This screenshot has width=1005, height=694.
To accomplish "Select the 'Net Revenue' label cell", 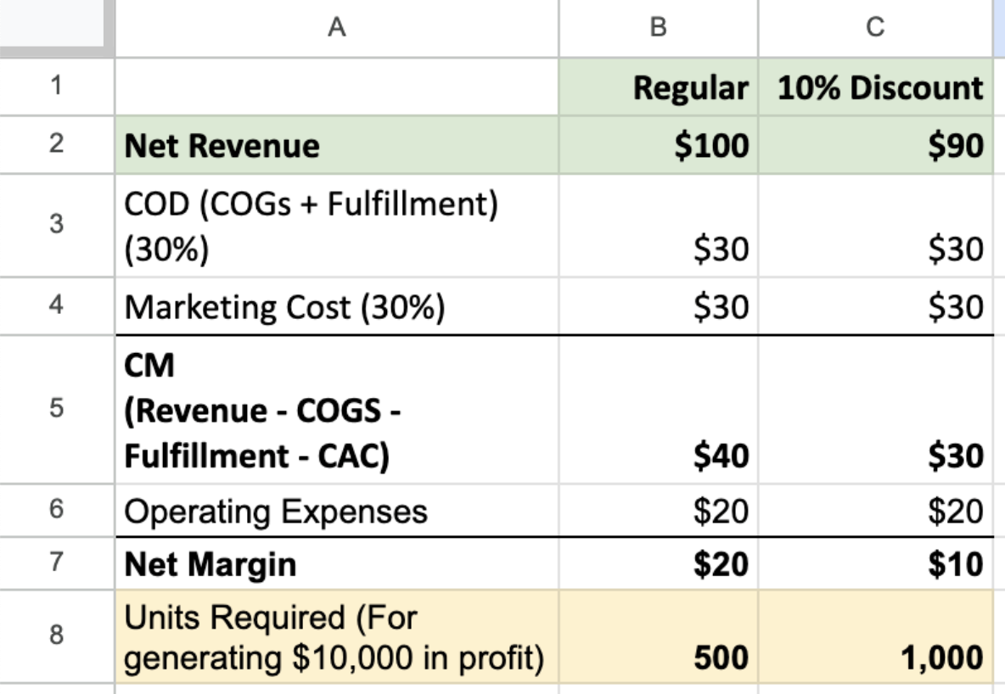I will (336, 144).
